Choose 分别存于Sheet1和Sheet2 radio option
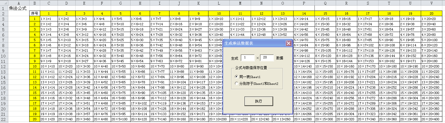This screenshot has width=445, height=123. [236, 84]
